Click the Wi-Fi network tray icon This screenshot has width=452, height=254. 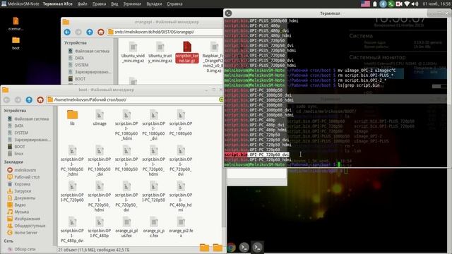coord(407,4)
